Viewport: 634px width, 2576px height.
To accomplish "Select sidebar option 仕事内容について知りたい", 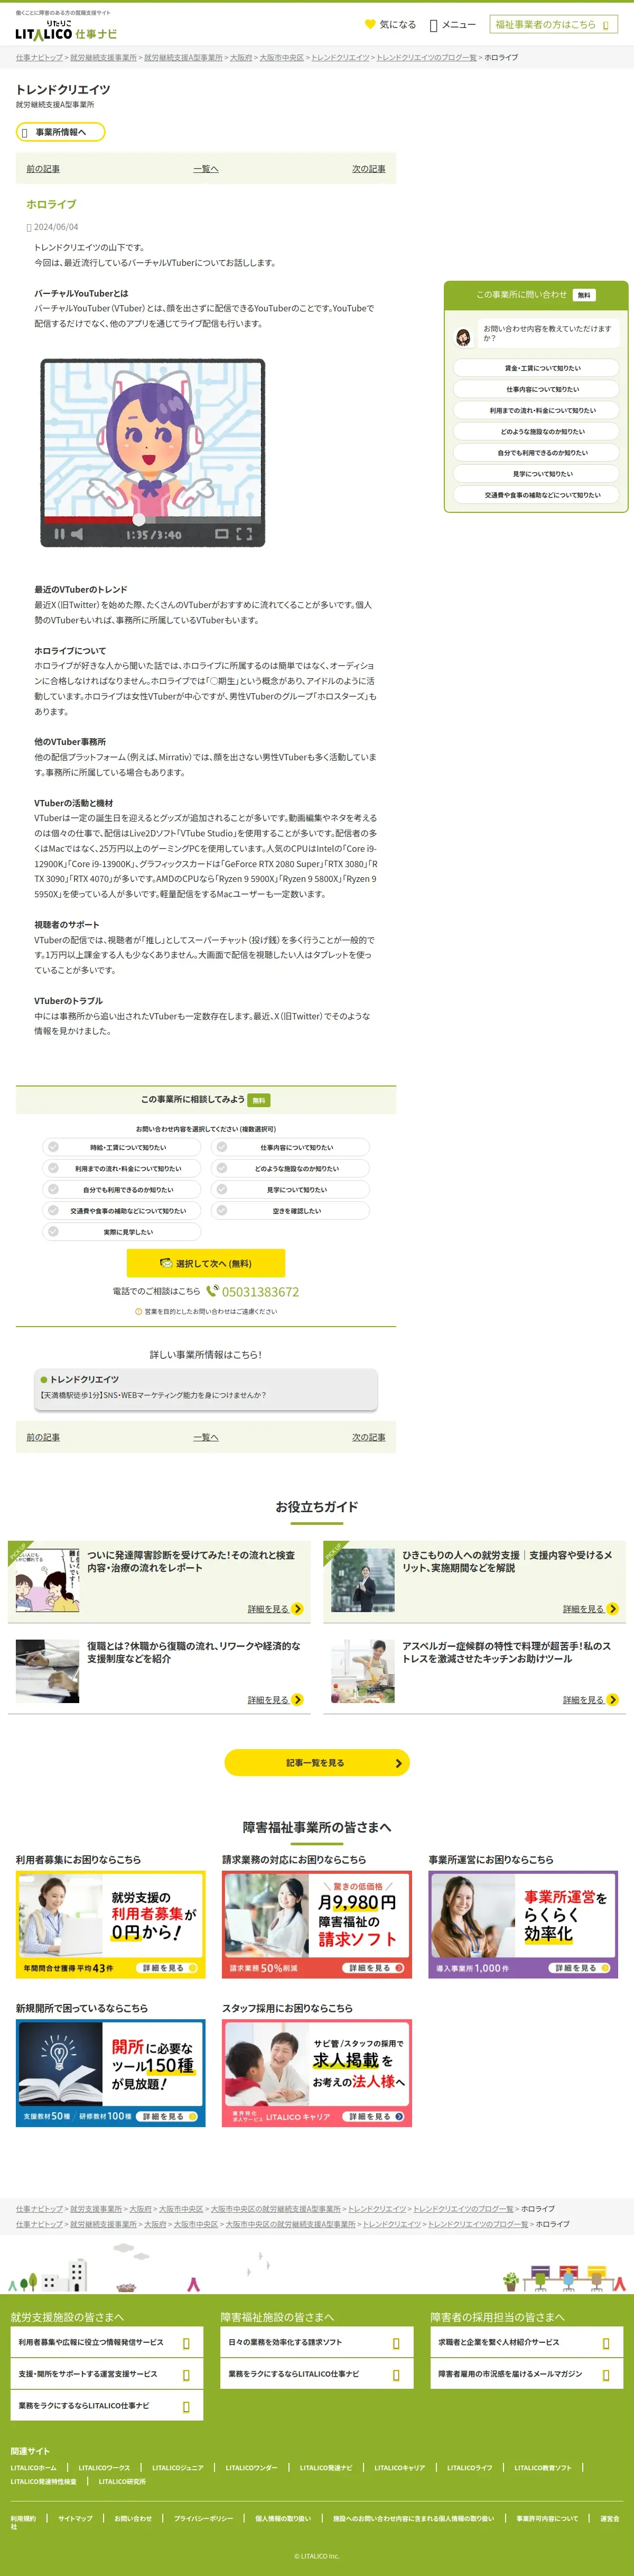I will pyautogui.click(x=536, y=389).
